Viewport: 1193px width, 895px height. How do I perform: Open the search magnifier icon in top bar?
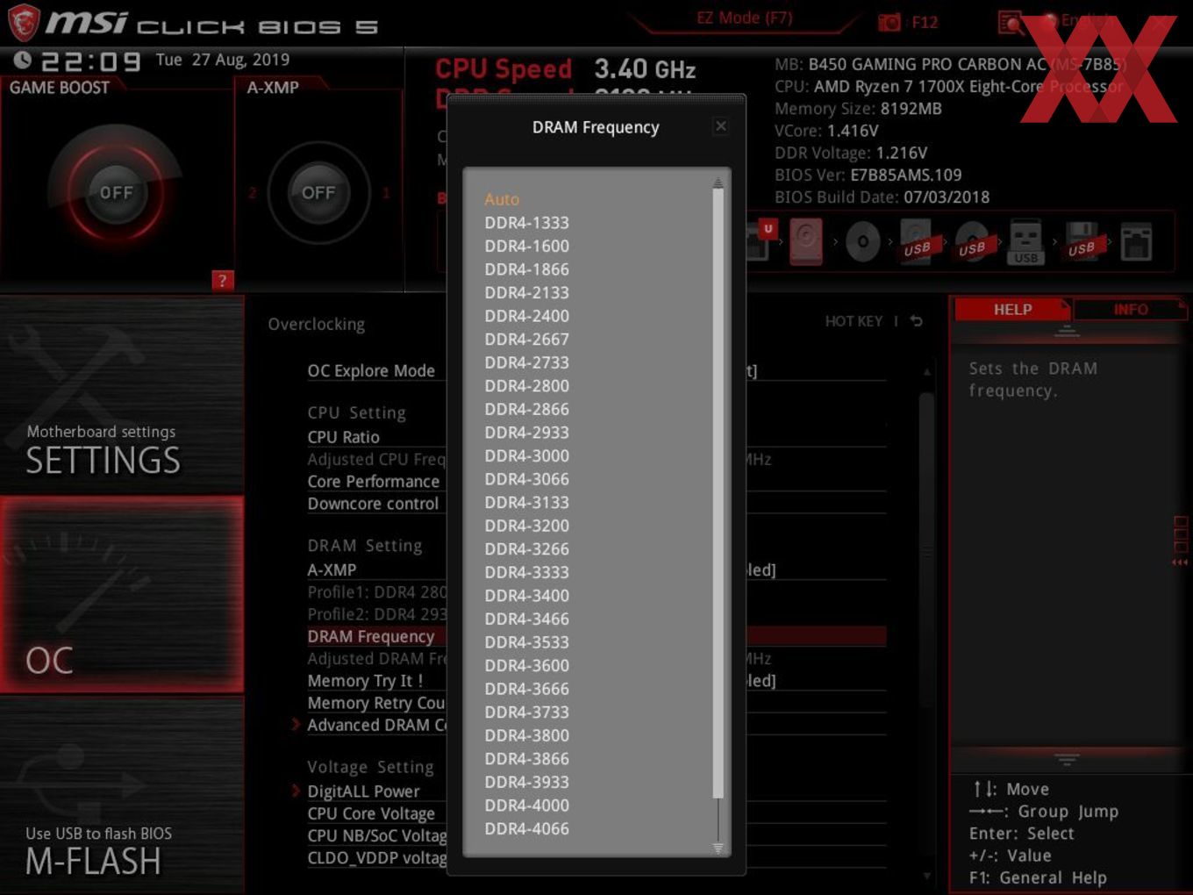pos(1011,23)
